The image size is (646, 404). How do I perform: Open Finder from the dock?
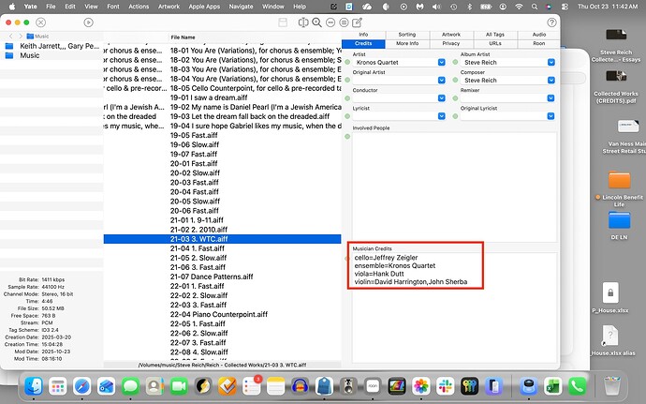pyautogui.click(x=33, y=384)
